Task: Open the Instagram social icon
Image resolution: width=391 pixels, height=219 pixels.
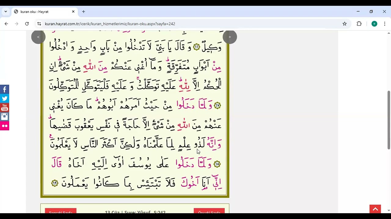Action: (x=5, y=117)
